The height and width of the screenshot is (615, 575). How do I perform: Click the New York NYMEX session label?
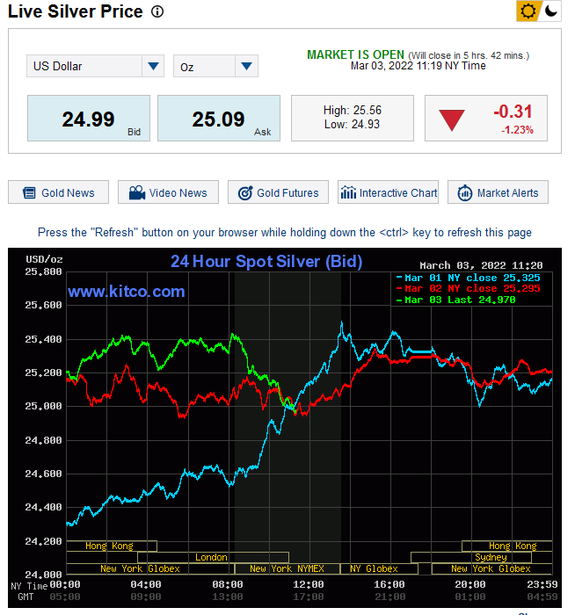tap(287, 568)
